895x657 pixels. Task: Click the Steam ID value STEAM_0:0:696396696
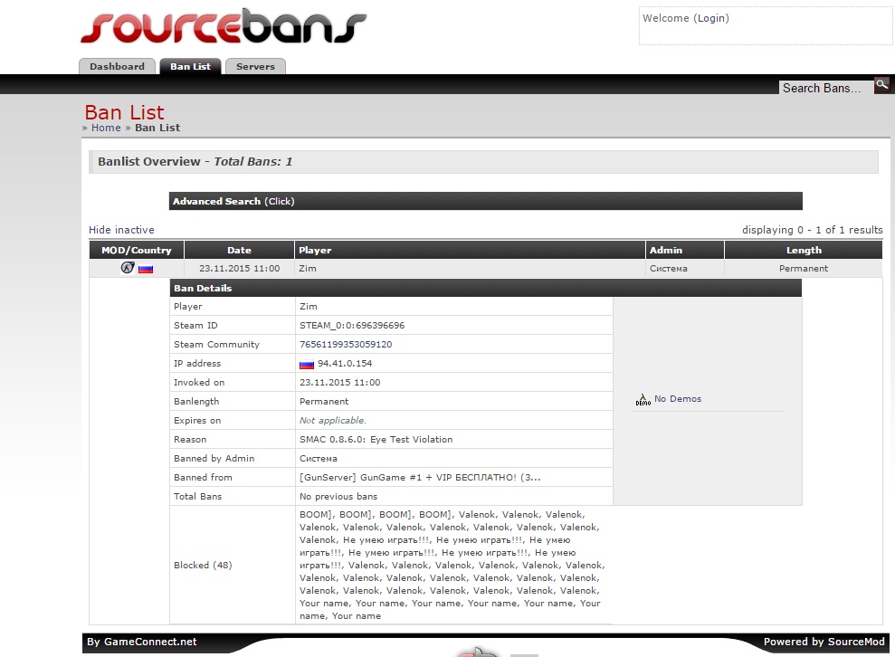352,326
